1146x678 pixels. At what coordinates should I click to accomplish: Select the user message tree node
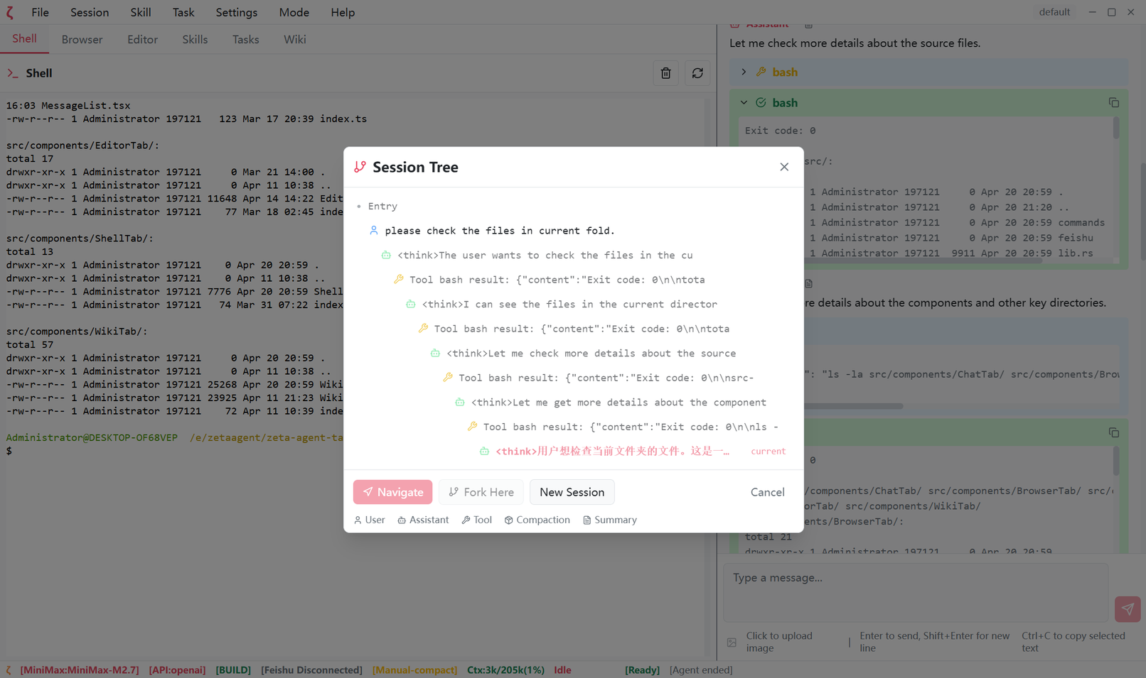pyautogui.click(x=499, y=231)
